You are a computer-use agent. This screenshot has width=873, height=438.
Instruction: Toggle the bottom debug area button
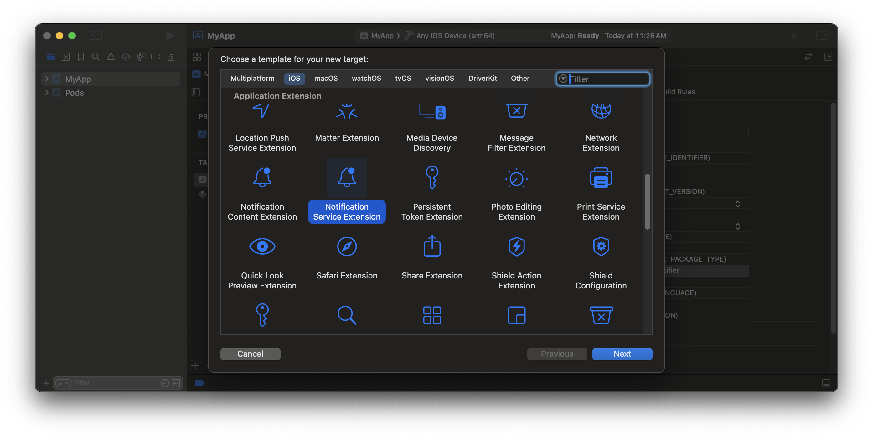(826, 383)
